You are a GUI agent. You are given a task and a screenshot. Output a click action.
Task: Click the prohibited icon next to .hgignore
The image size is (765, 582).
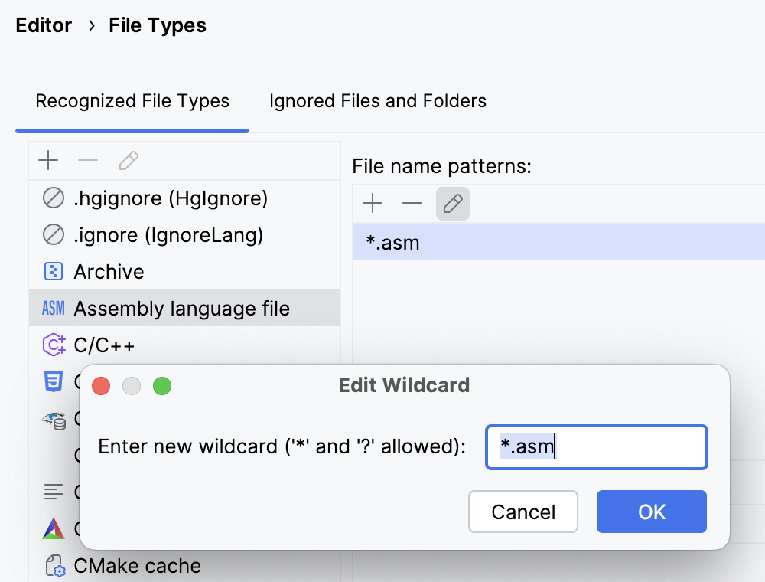(x=53, y=198)
